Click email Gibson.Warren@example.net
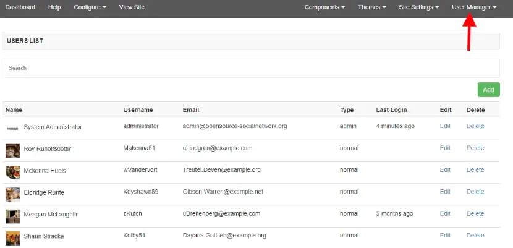This screenshot has height=248, width=513. [x=223, y=192]
